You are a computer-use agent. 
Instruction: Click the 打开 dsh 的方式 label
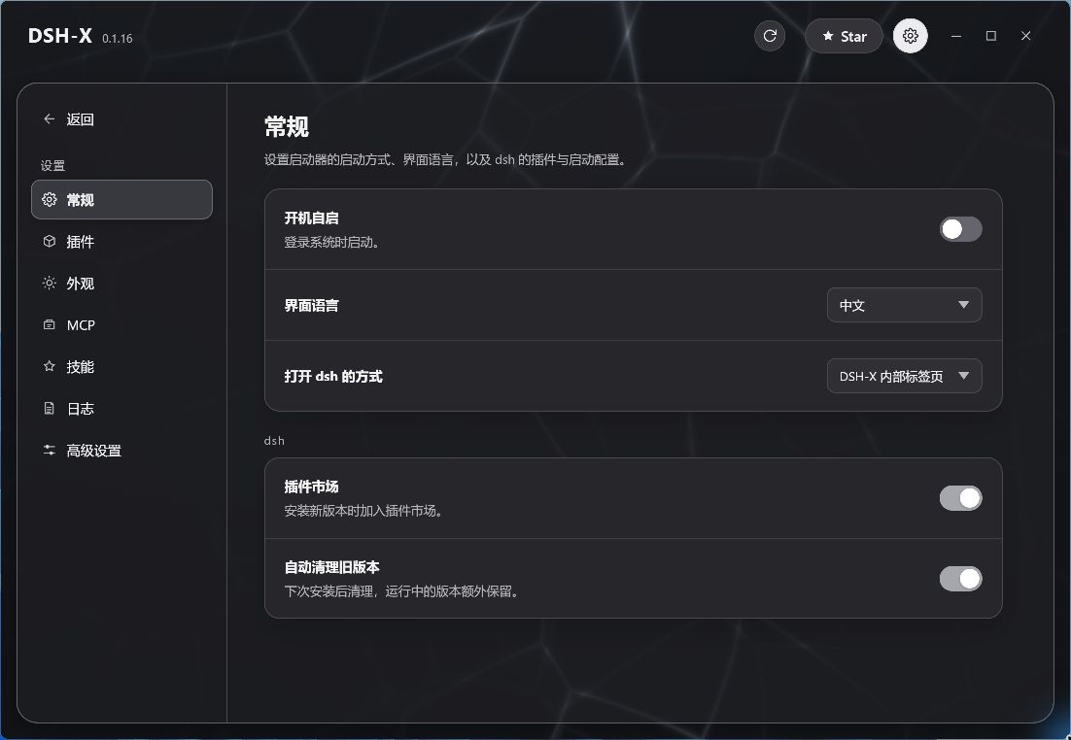[333, 376]
